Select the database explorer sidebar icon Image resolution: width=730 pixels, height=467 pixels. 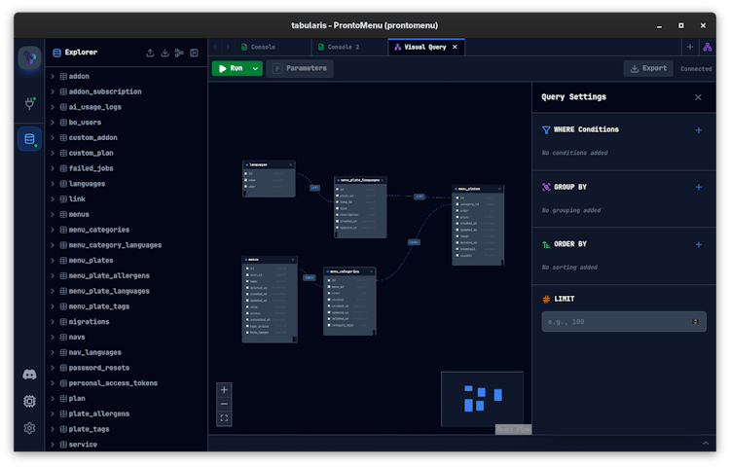(30, 138)
